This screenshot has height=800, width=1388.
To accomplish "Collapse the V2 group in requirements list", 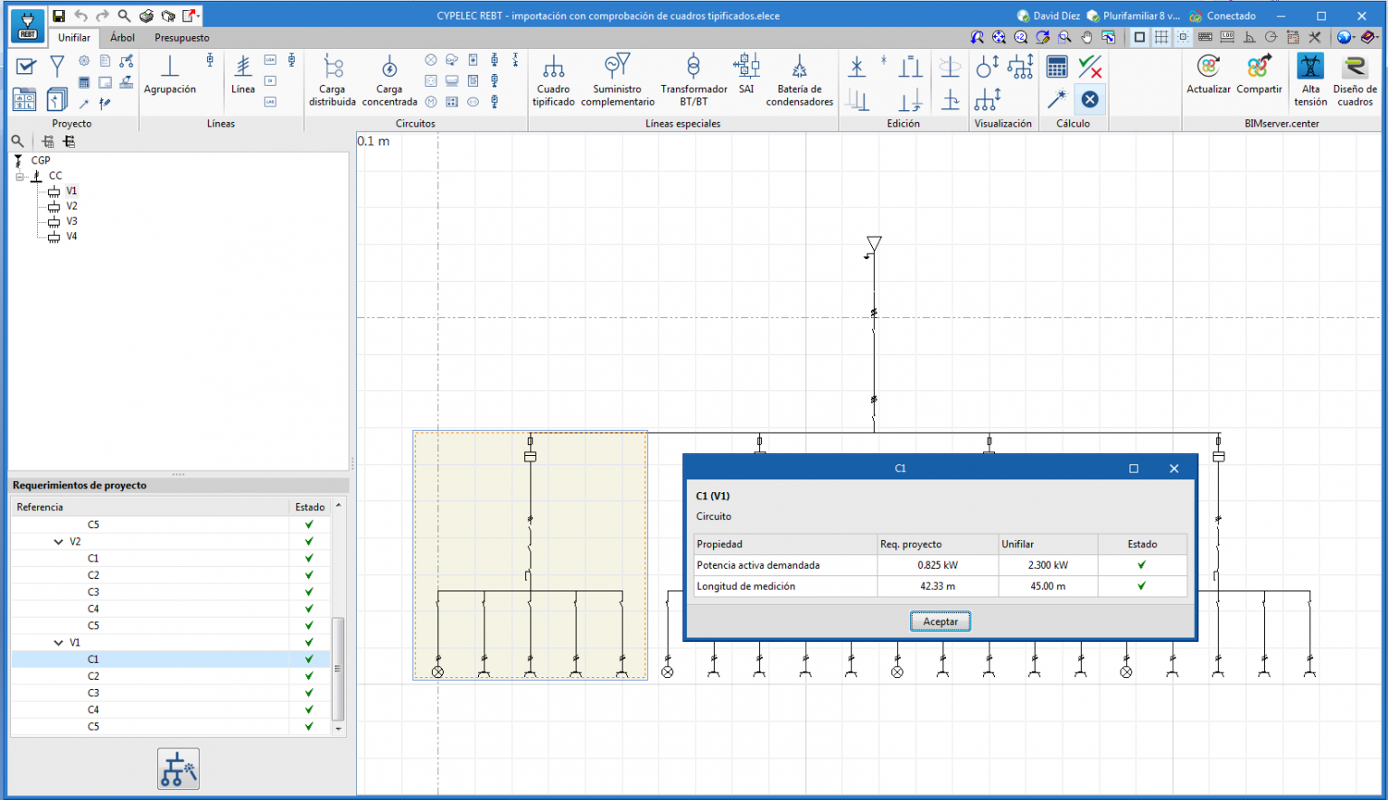I will click(x=59, y=542).
